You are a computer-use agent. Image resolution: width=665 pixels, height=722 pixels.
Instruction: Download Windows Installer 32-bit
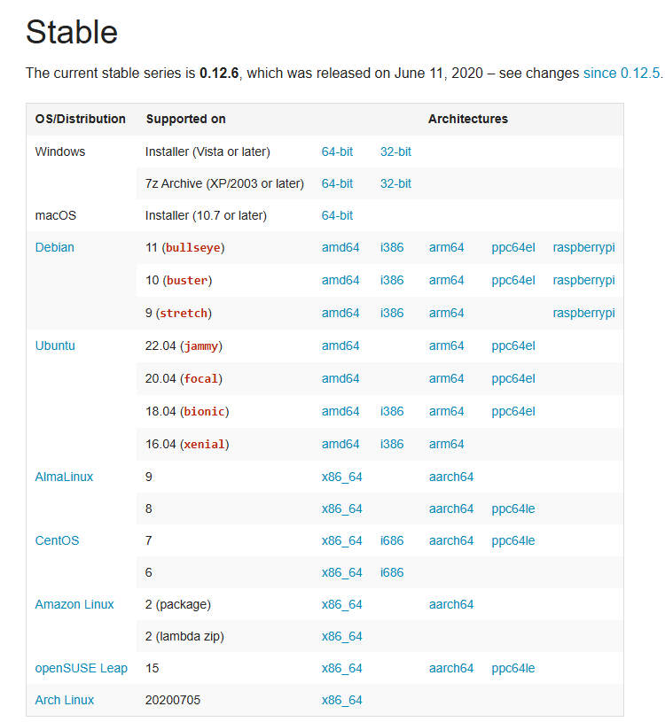tap(395, 152)
